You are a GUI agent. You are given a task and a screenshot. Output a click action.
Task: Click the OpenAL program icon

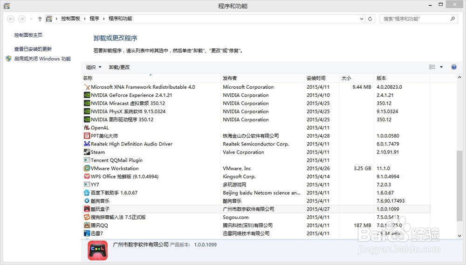click(x=87, y=128)
